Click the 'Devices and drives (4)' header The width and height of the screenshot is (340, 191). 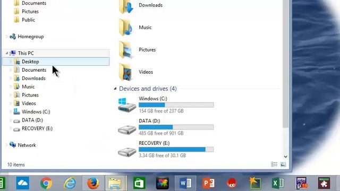pos(148,89)
